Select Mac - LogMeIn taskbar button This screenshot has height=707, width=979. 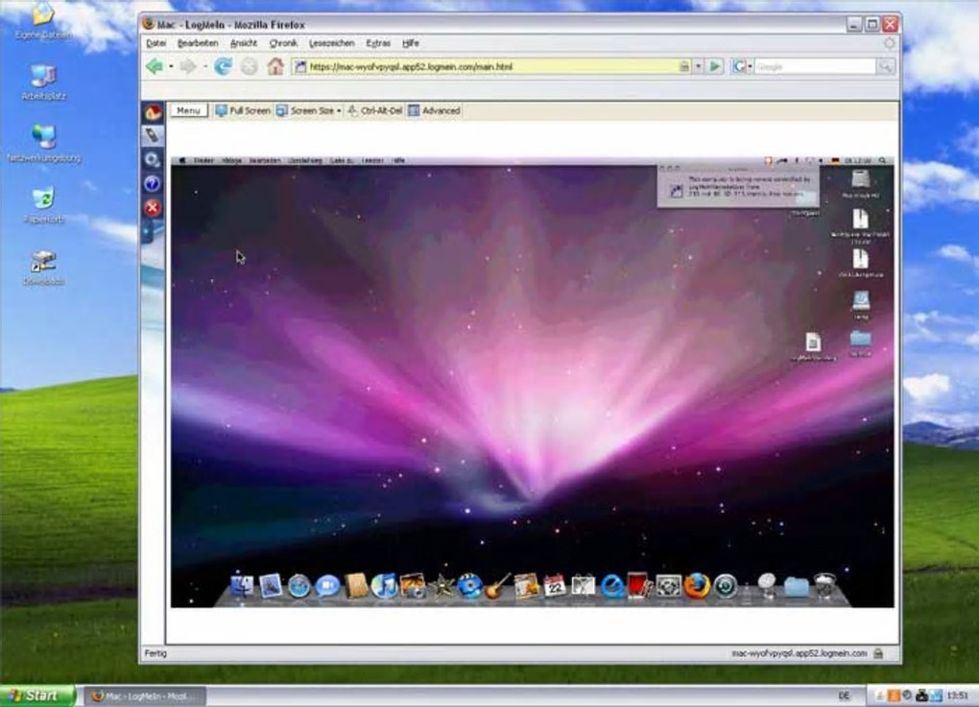click(146, 695)
